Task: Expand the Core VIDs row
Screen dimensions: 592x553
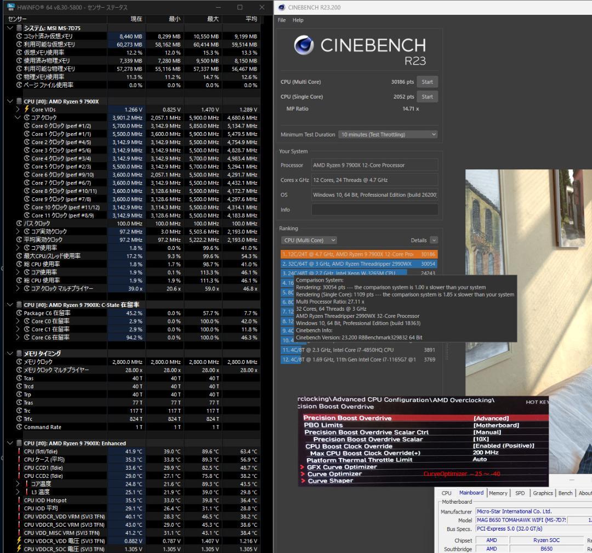Action: point(18,110)
